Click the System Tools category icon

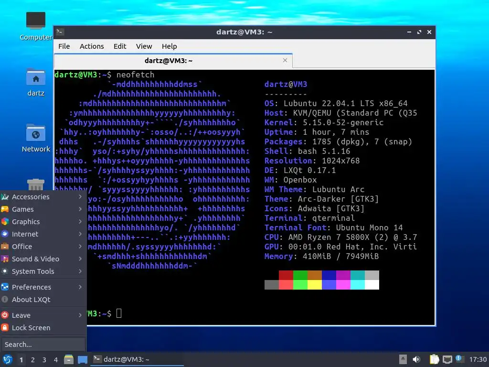point(5,271)
